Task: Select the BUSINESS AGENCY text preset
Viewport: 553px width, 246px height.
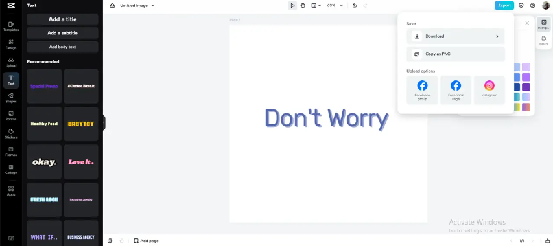Action: point(81,233)
